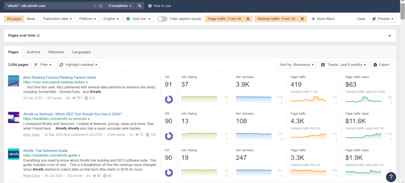Clear the search query with the X icon
This screenshot has height=183, width=405.
95,6
